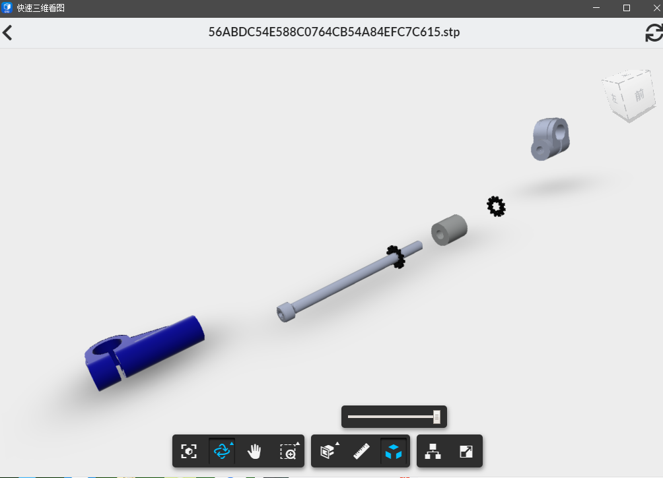Image resolution: width=663 pixels, height=478 pixels.
Task: Click the explode slider handle
Action: pyautogui.click(x=436, y=417)
